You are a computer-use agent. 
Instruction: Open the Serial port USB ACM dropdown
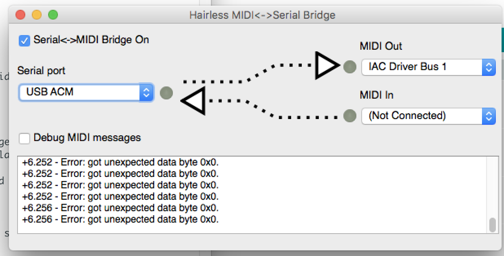point(86,93)
